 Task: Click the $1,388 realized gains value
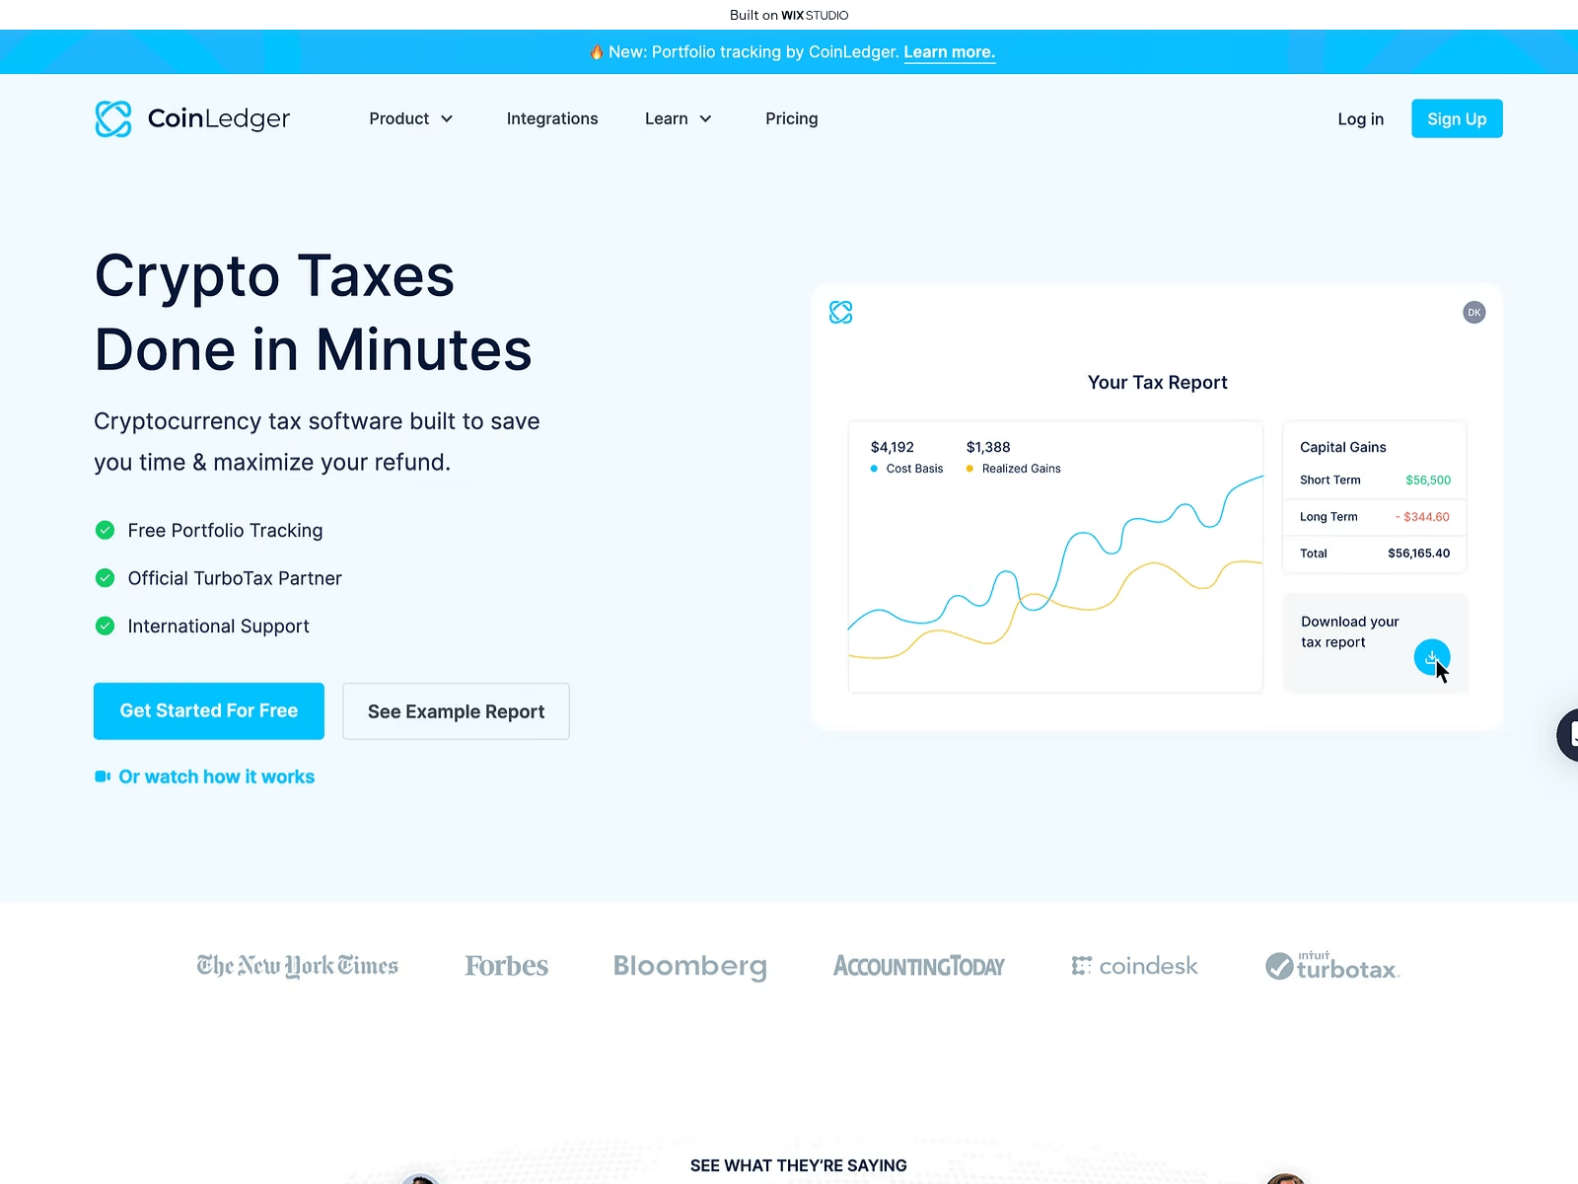coord(988,447)
